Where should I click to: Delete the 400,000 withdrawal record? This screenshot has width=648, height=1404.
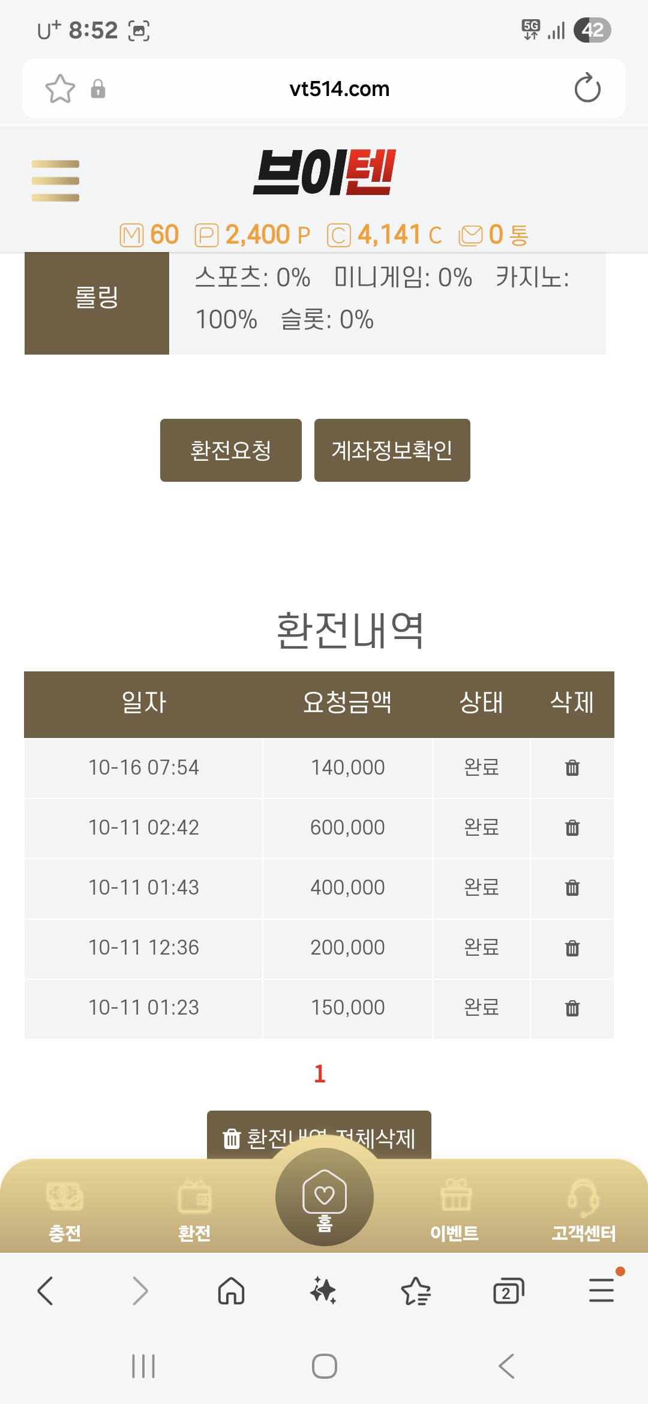tap(572, 888)
